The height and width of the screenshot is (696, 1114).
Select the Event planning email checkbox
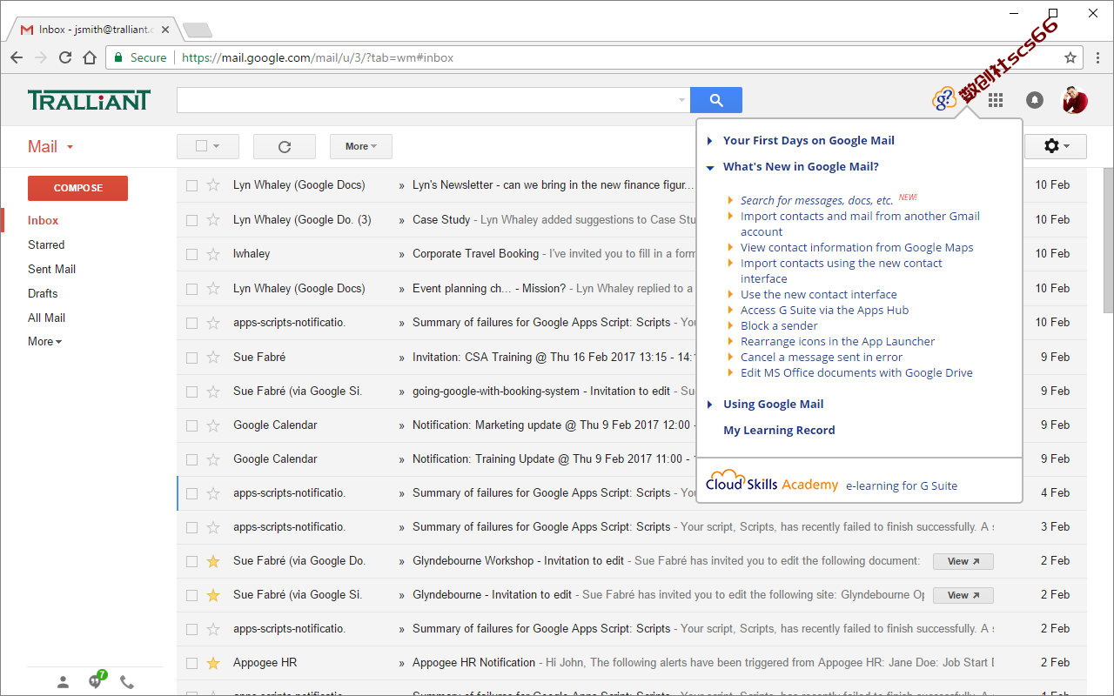click(191, 289)
